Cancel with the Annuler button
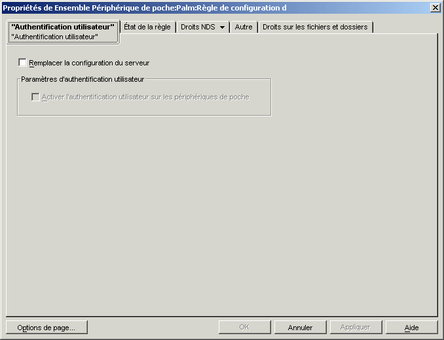 tap(300, 328)
